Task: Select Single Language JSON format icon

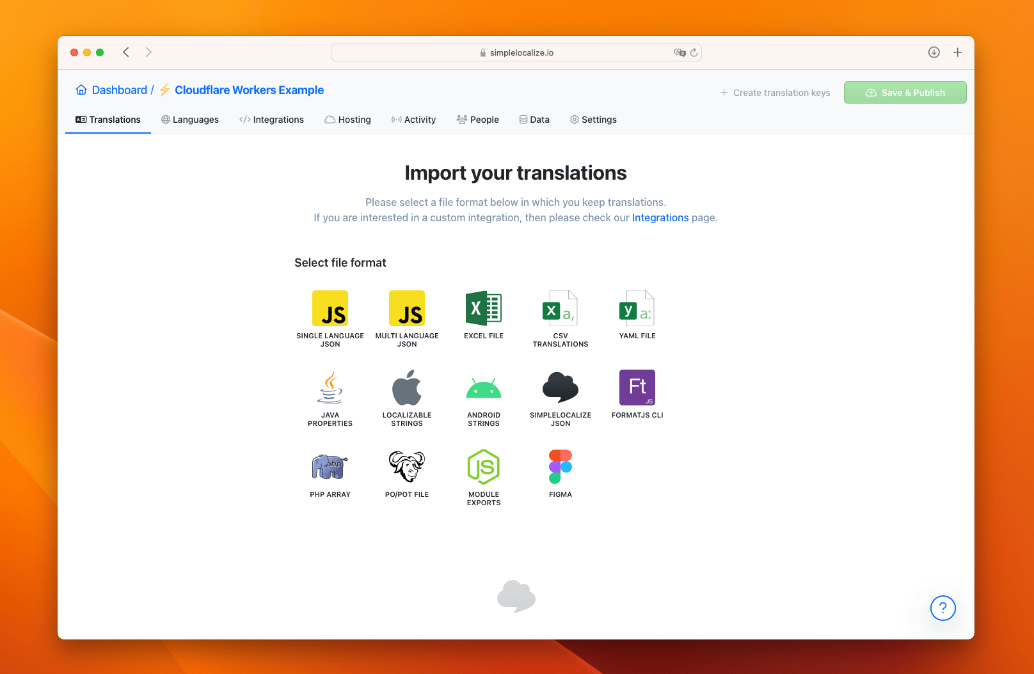Action: click(330, 308)
